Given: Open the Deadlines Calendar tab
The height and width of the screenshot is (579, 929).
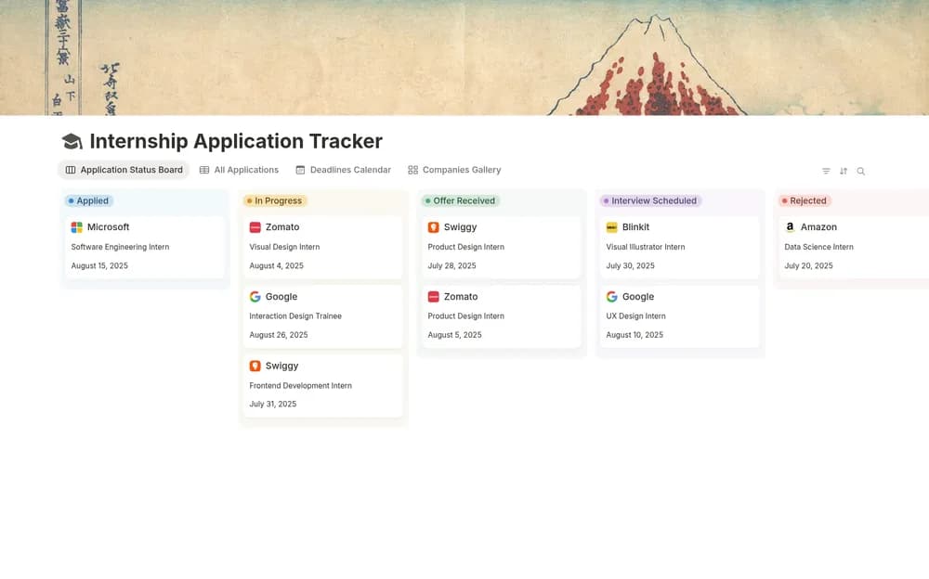Looking at the screenshot, I should (x=343, y=170).
